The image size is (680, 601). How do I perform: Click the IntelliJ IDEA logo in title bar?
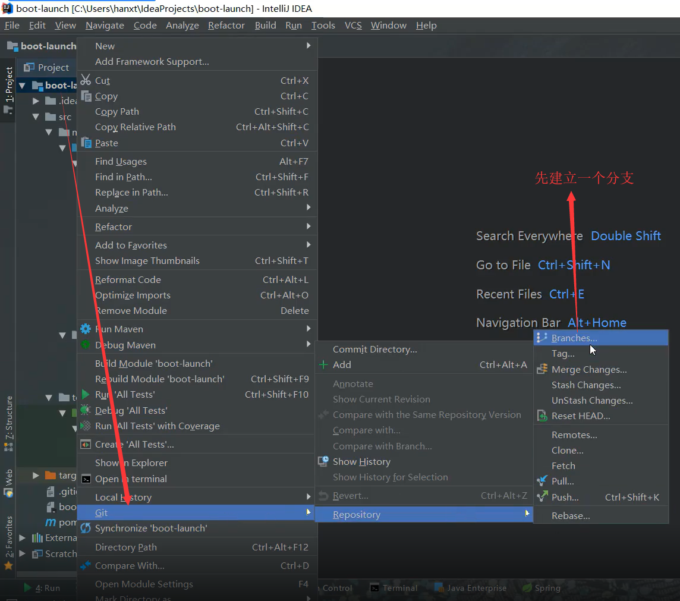click(x=7, y=8)
